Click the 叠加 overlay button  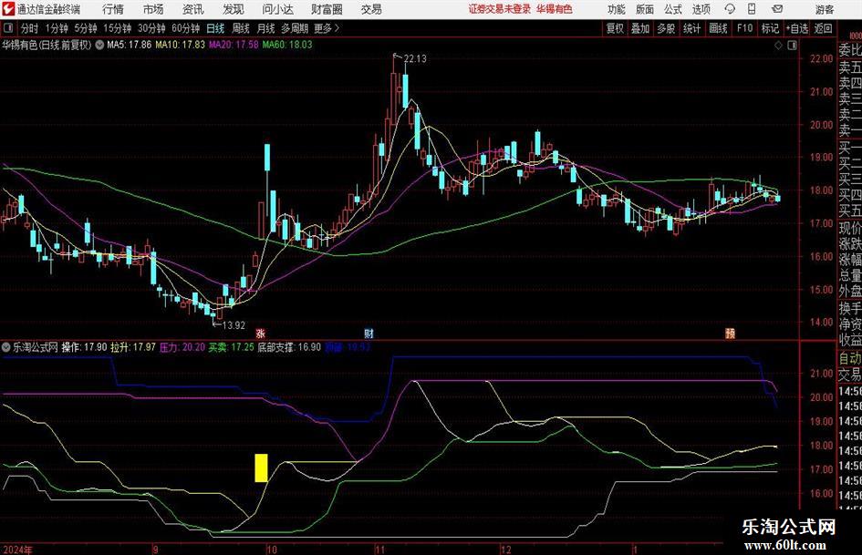point(640,28)
